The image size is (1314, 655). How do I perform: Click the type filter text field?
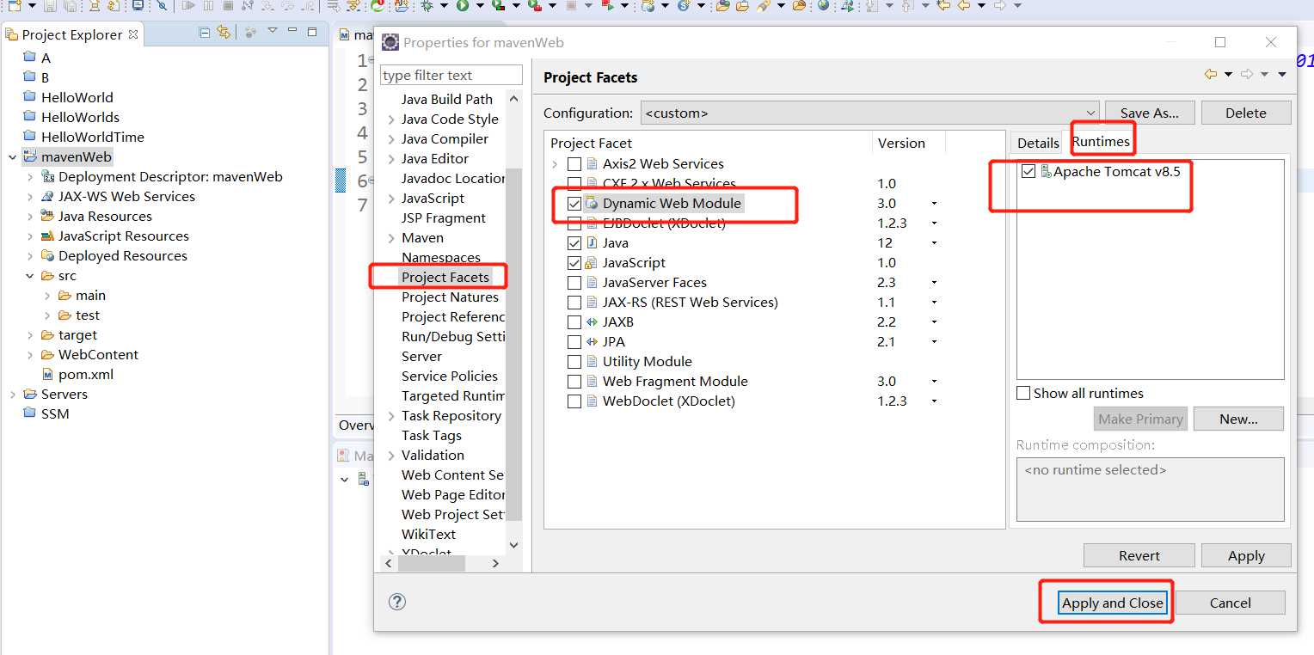pyautogui.click(x=451, y=75)
